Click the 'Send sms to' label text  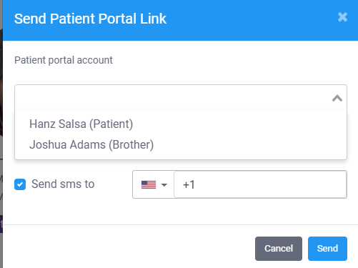[x=63, y=184]
